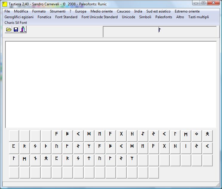The image size is (222, 189).
Task: Click the Thurisaz thorn (ᚦ) rune key
Action: click(x=46, y=148)
